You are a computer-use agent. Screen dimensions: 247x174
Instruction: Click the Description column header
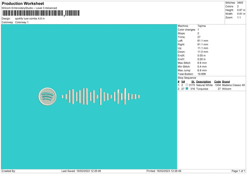203,82
